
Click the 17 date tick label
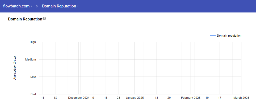click(220, 98)
